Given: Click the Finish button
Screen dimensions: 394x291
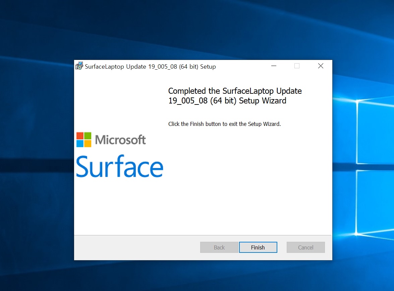Looking at the screenshot, I should [258, 247].
